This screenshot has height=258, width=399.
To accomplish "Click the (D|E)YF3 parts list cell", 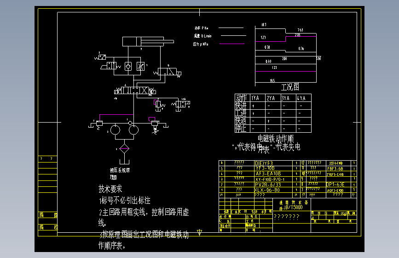I will 264,163.
